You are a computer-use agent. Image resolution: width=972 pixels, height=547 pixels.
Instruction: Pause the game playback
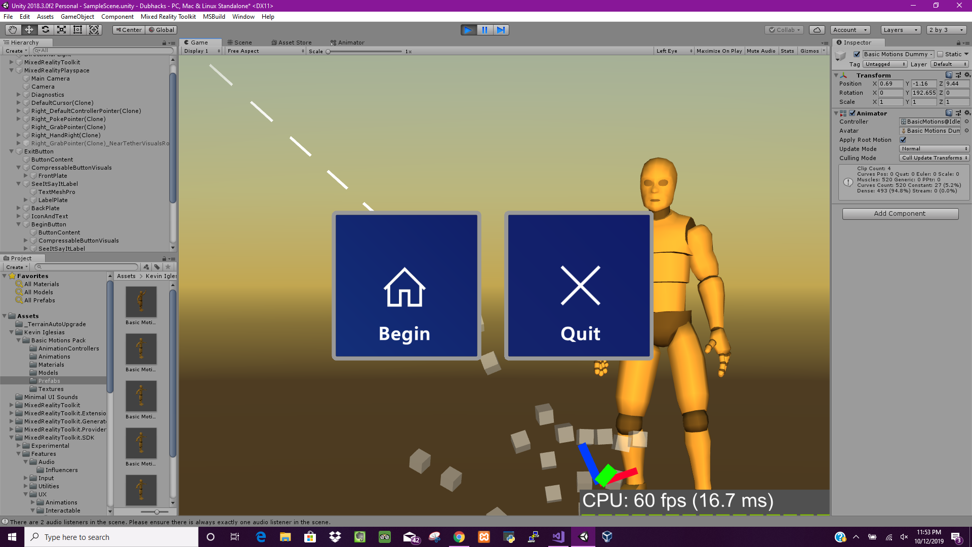[484, 30]
